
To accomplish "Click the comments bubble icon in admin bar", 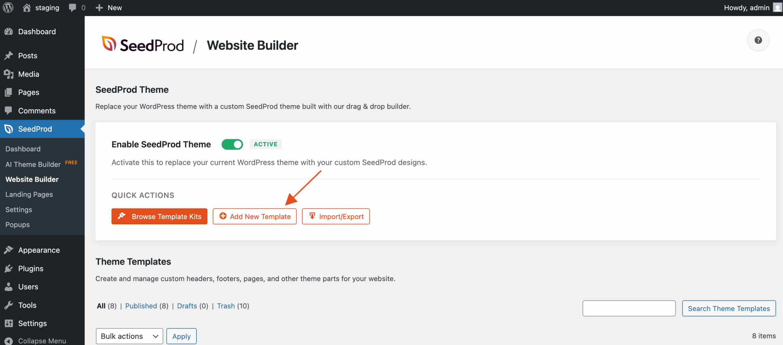I will pyautogui.click(x=72, y=8).
